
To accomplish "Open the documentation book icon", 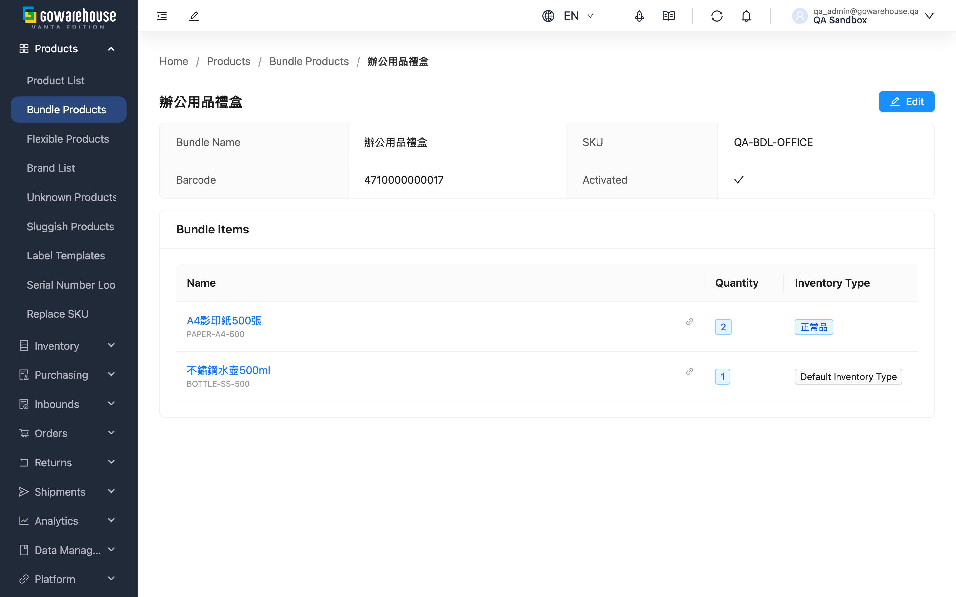I will (668, 16).
